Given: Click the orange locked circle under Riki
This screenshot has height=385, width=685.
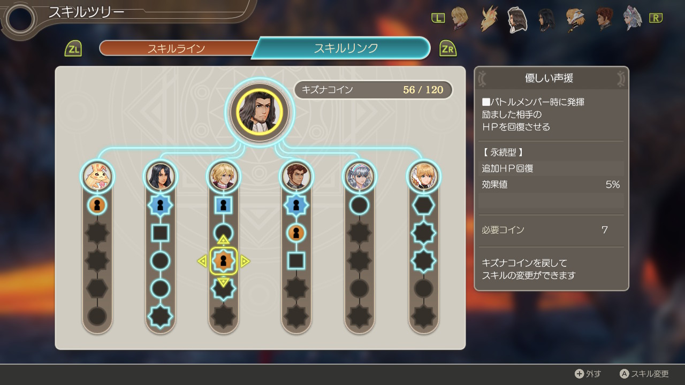Looking at the screenshot, I should tap(97, 205).
